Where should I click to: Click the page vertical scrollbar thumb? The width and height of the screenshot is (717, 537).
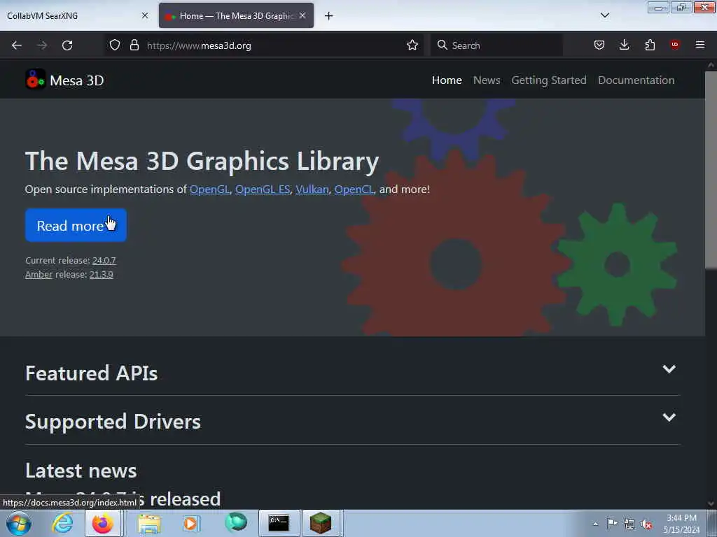pos(711,170)
